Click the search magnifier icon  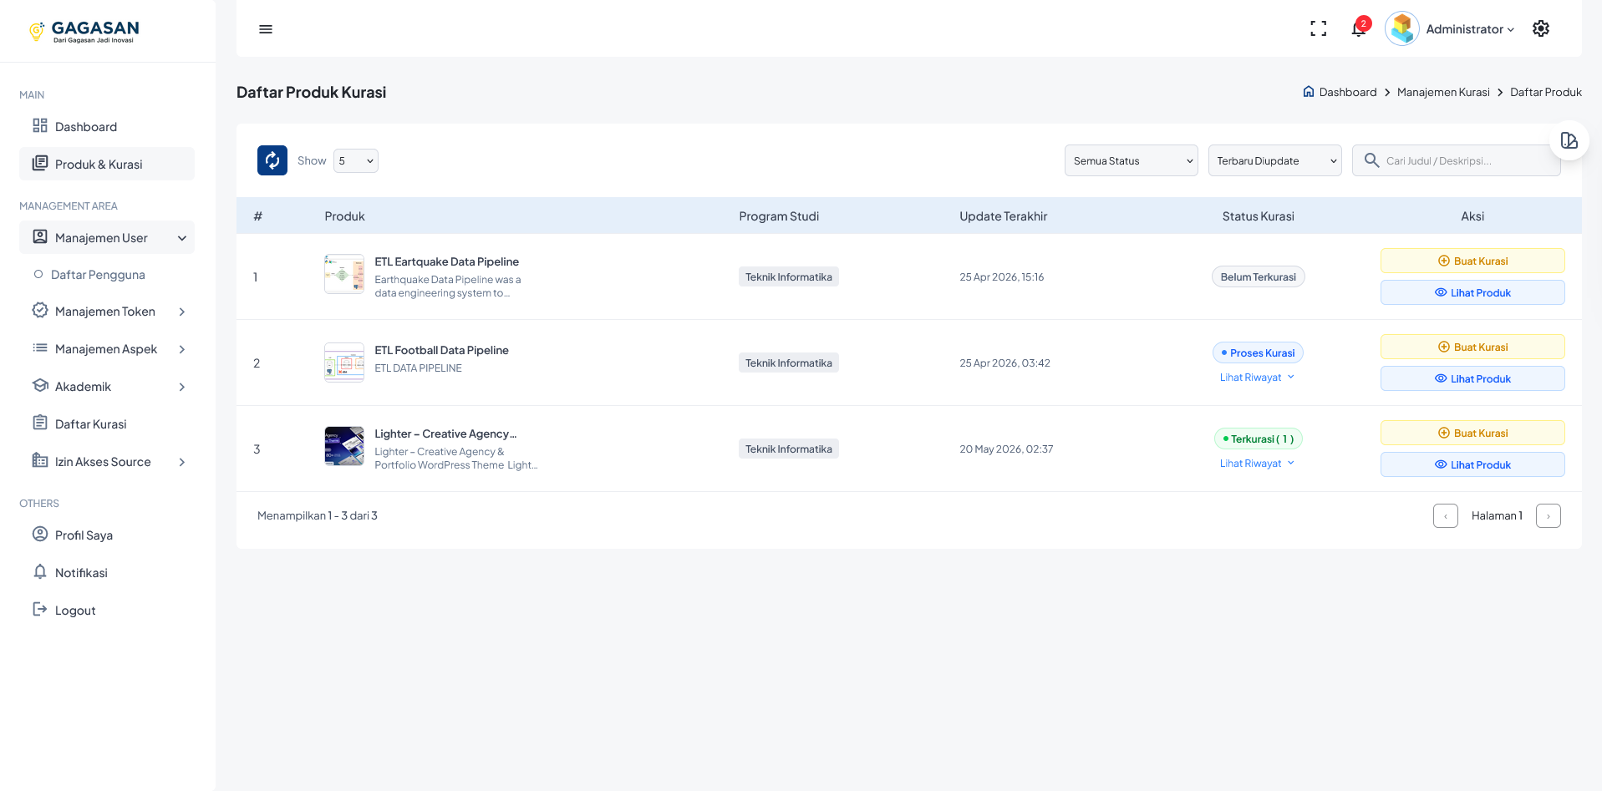pos(1371,160)
